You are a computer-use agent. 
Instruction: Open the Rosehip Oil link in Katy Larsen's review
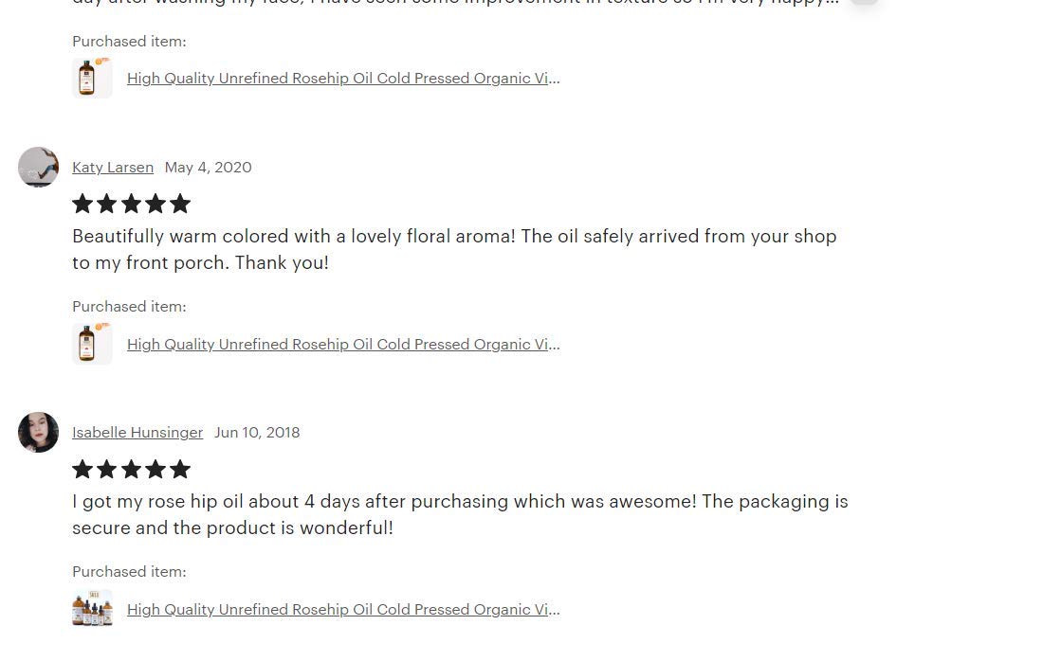(343, 345)
